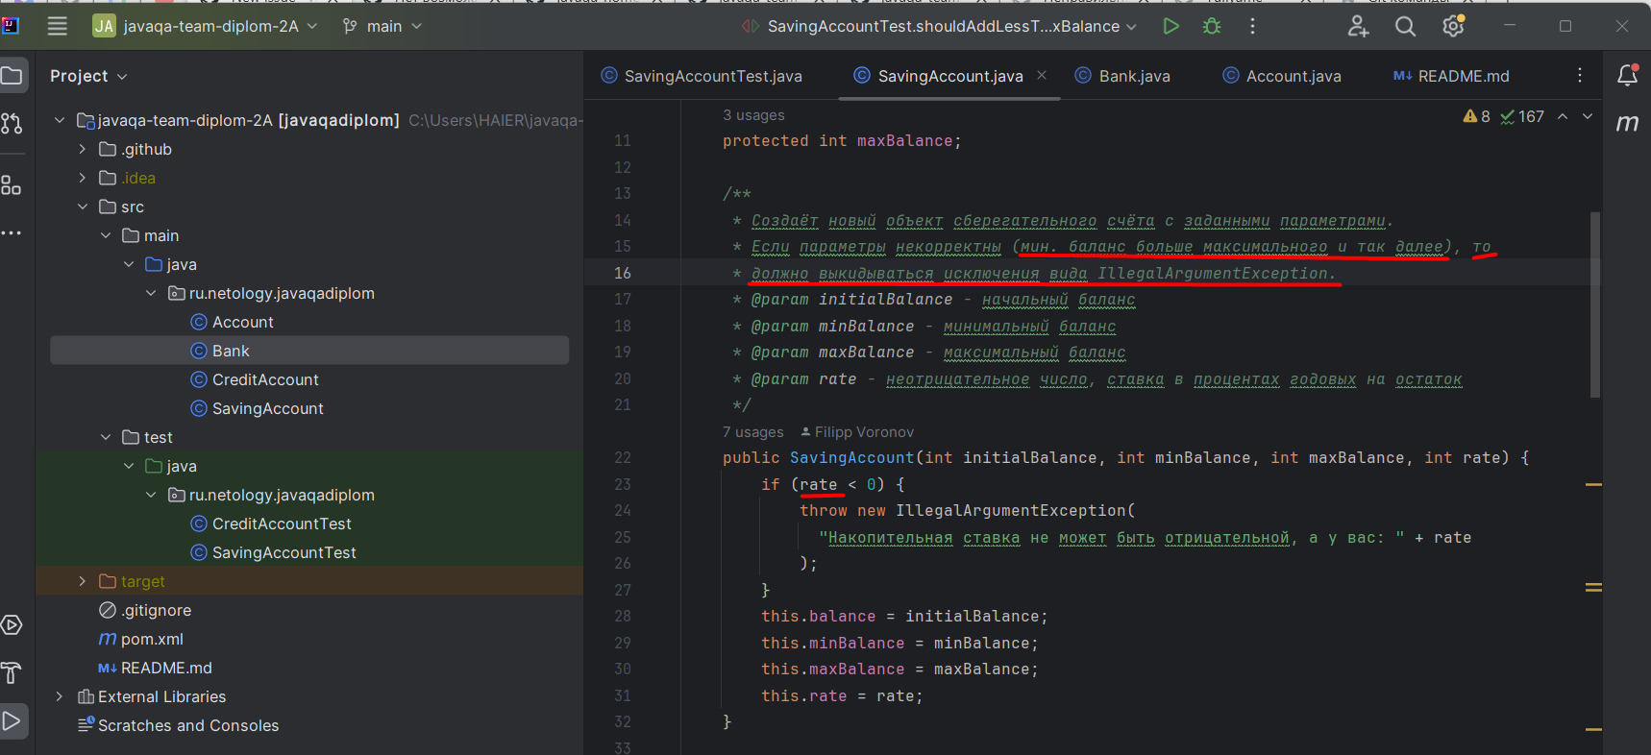Open the Commit tool window icon

12,123
